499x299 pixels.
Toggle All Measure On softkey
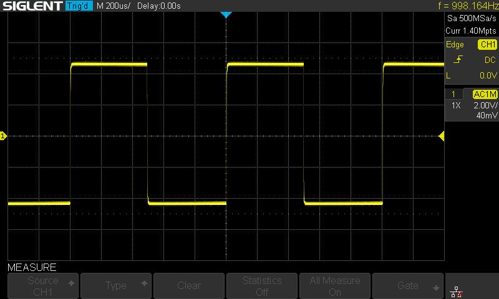pyautogui.click(x=335, y=286)
